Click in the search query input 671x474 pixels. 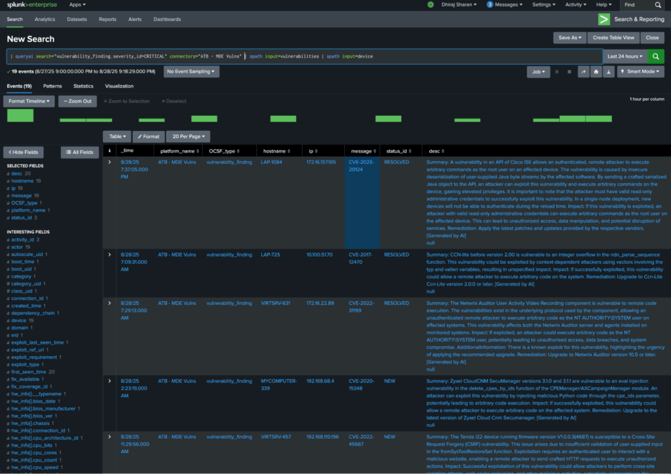[x=304, y=56]
